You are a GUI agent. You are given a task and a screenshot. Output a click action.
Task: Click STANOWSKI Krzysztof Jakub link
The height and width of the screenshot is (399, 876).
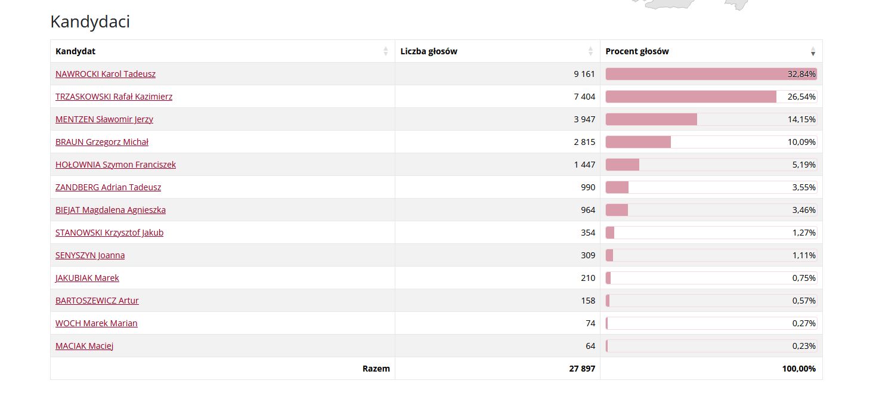pos(109,233)
